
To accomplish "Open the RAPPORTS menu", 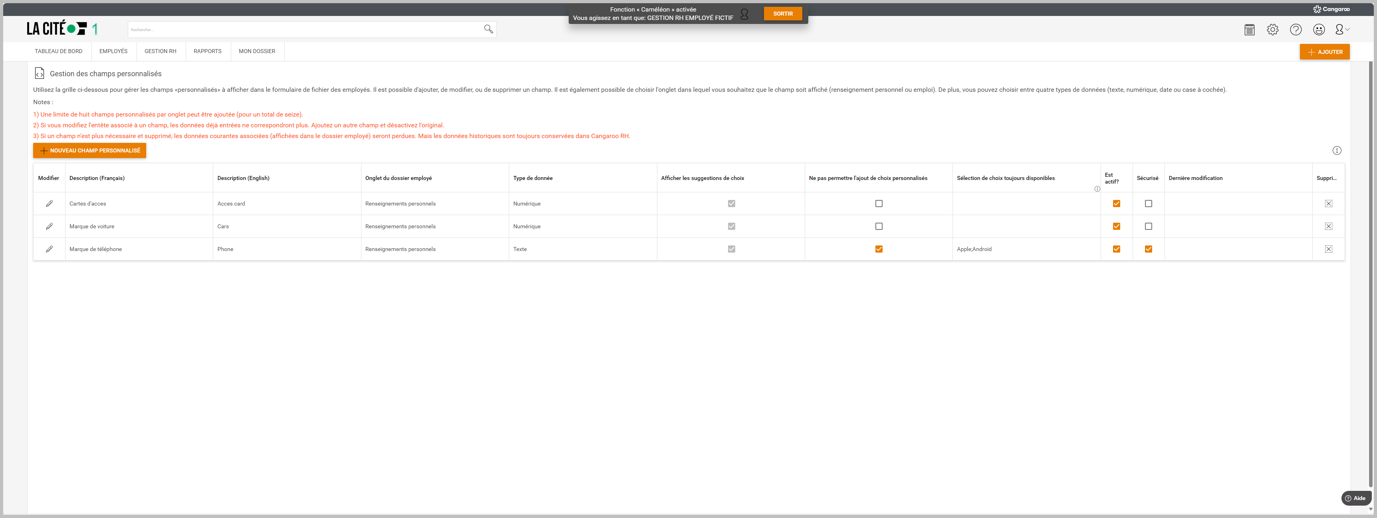I will point(207,51).
